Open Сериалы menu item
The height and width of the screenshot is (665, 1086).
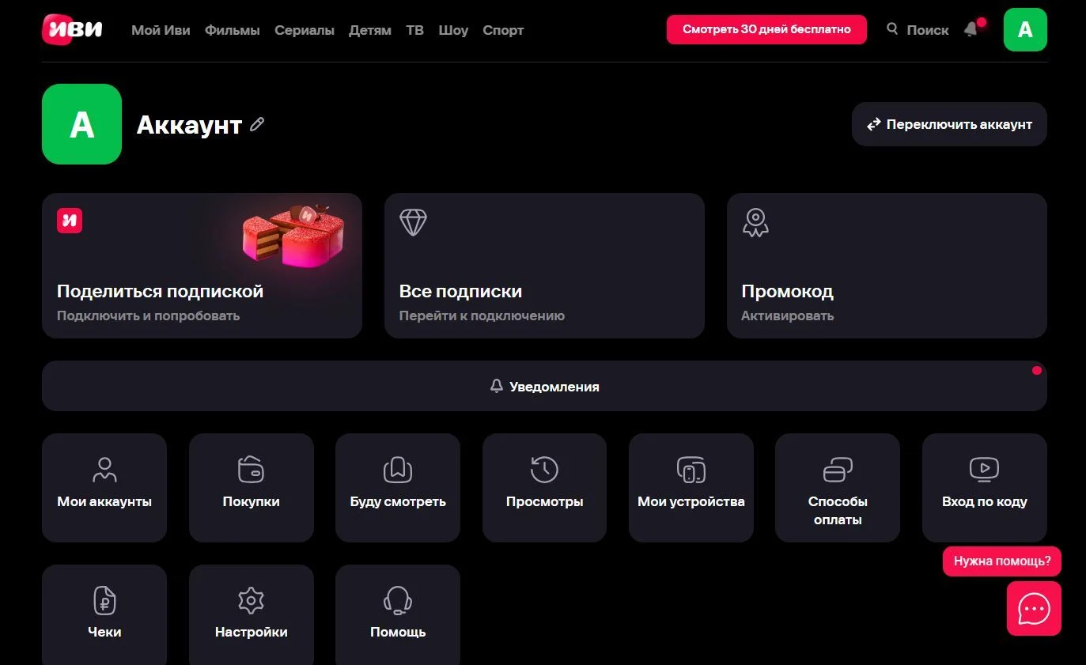pyautogui.click(x=305, y=30)
